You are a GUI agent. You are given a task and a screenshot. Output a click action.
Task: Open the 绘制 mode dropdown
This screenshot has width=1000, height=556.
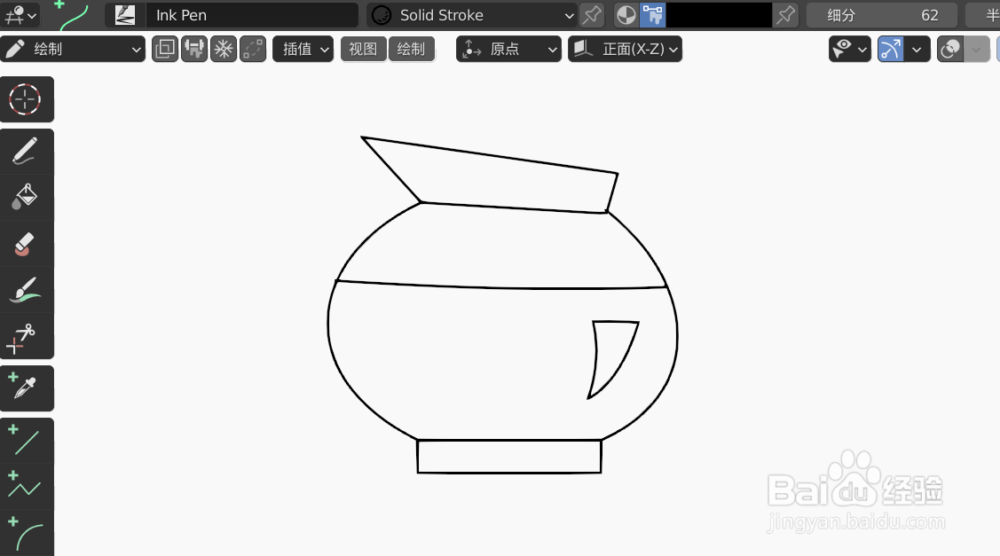click(x=73, y=49)
